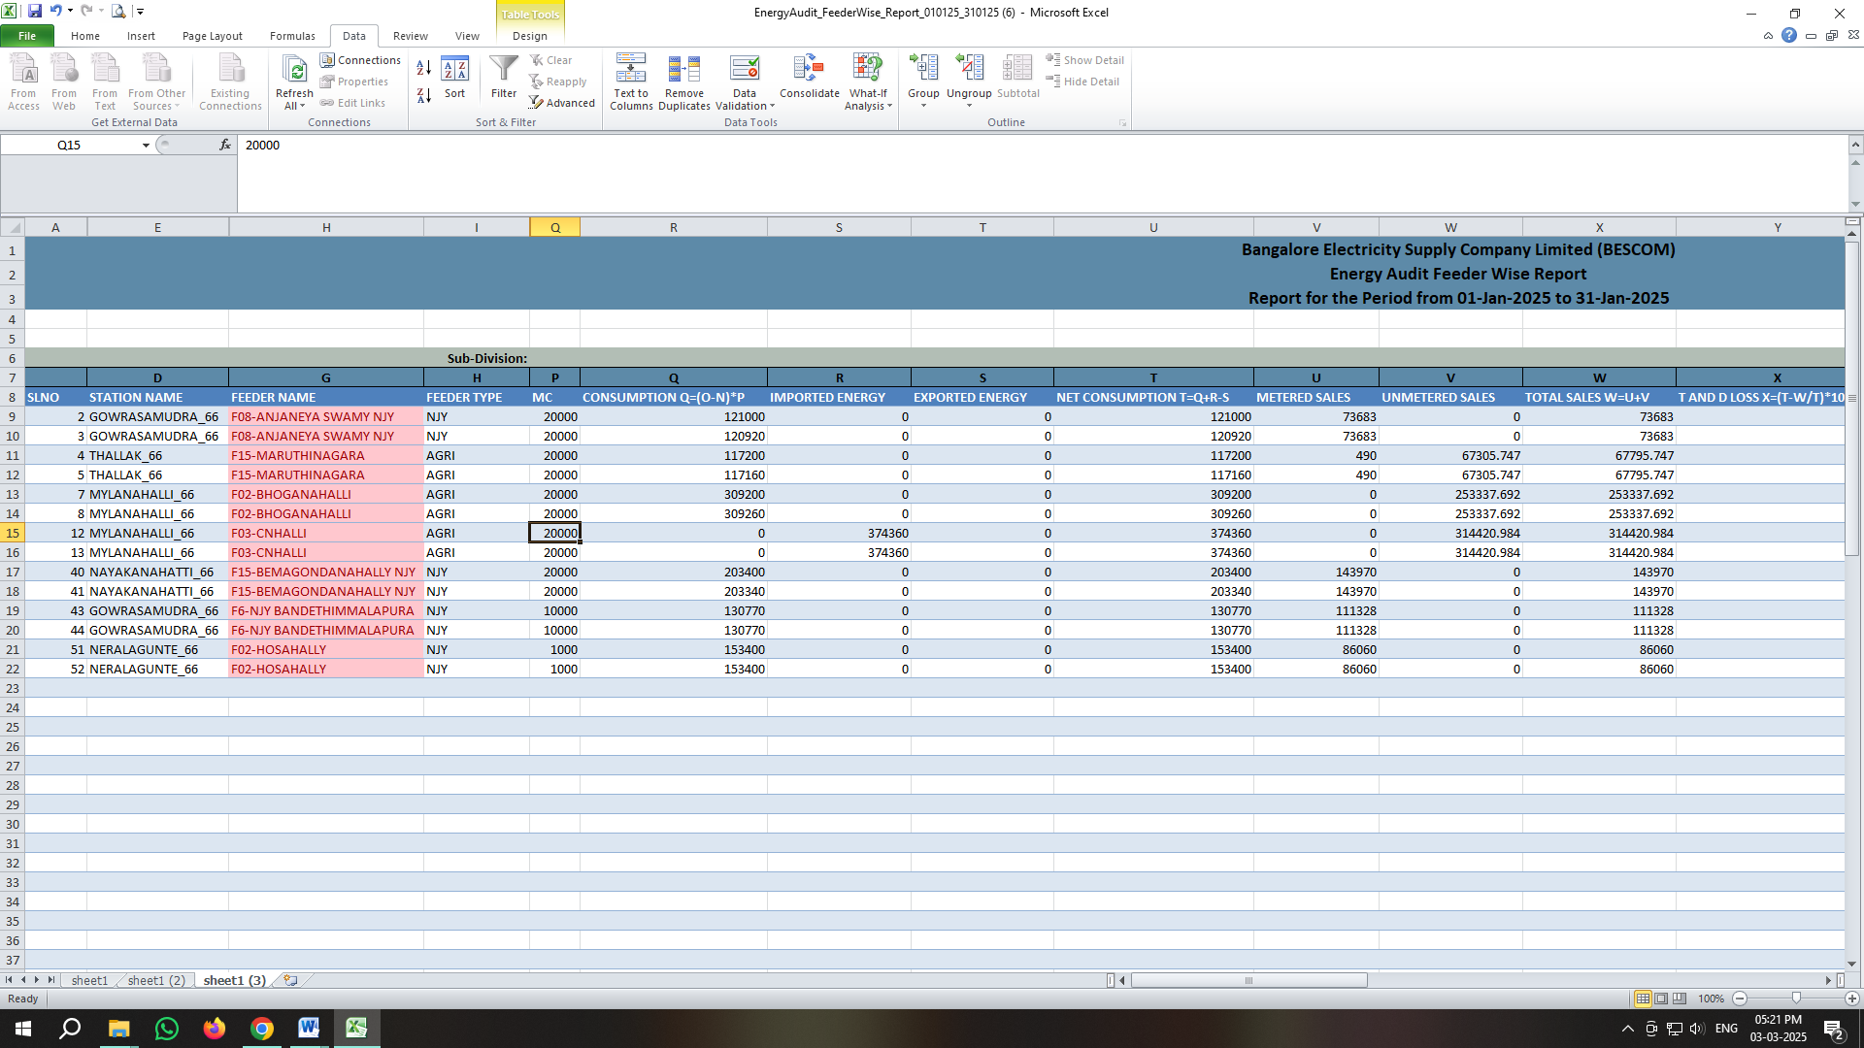
Task: Click the From Web import icon
Action: [x=64, y=82]
